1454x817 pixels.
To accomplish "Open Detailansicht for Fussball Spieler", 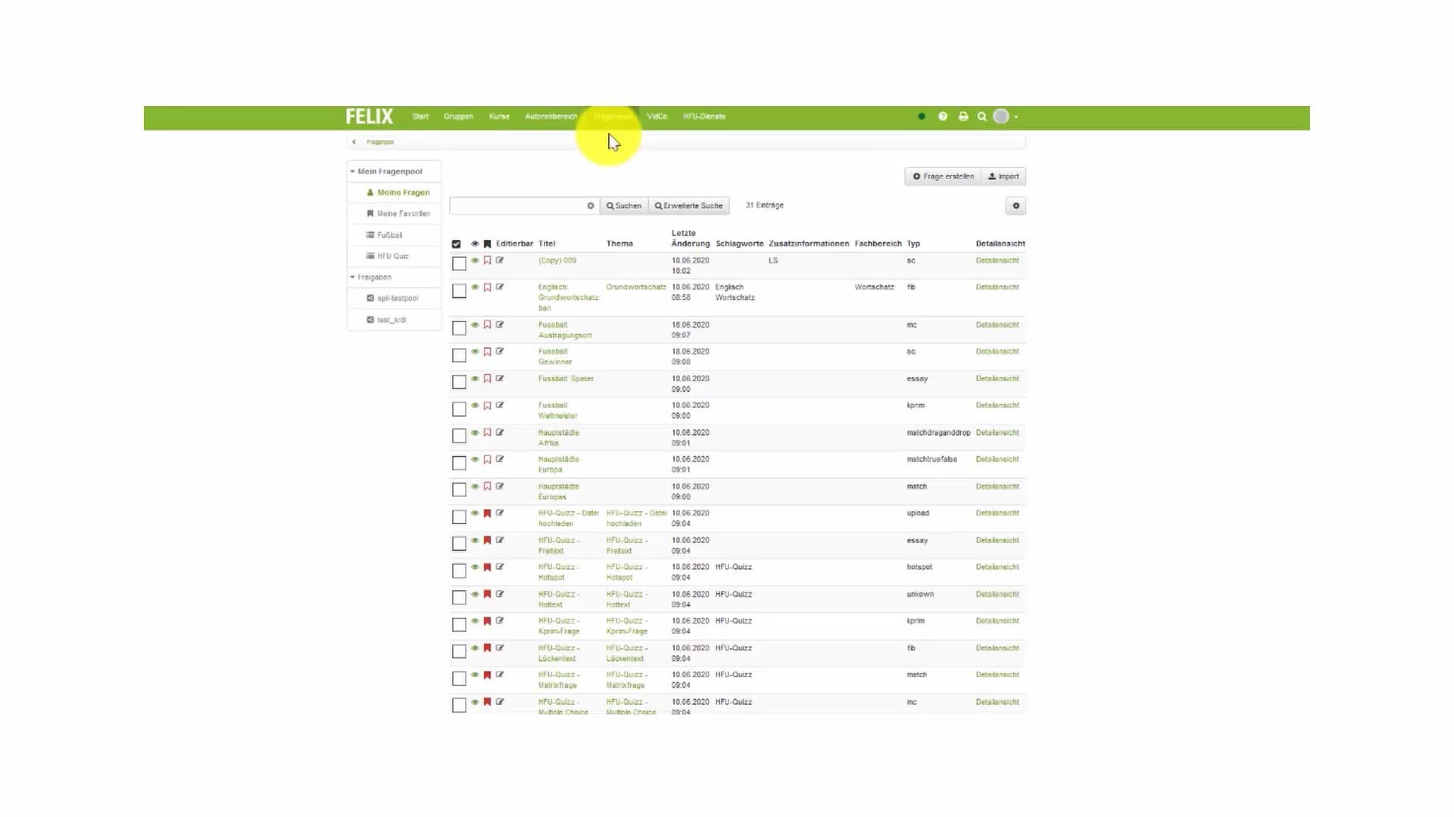I will pyautogui.click(x=997, y=378).
